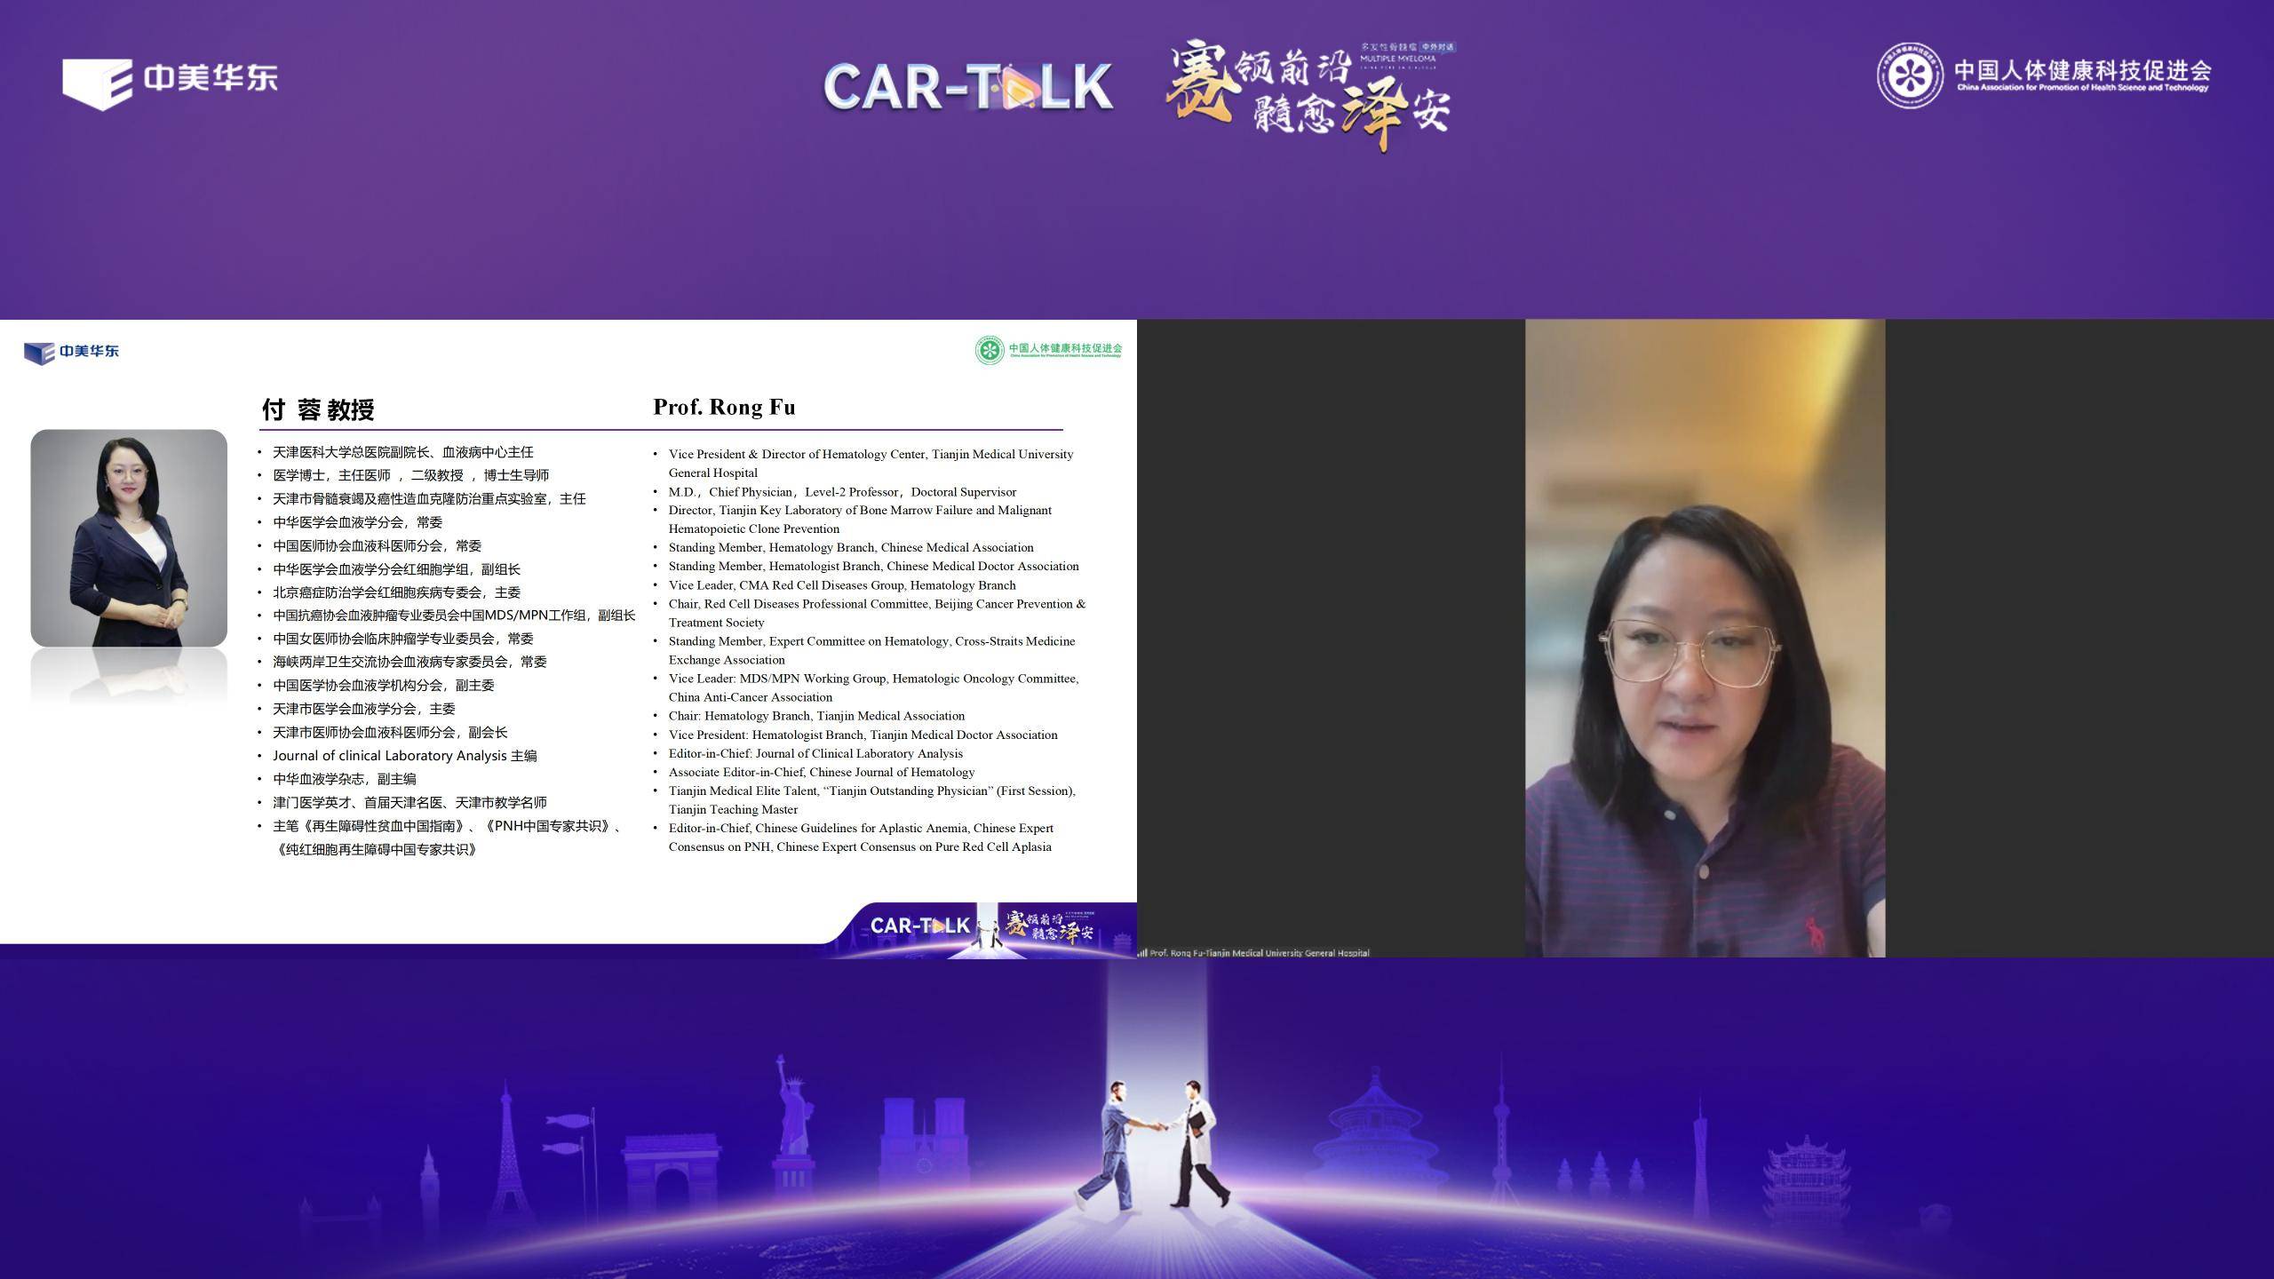The image size is (2274, 1279).
Task: Click the professor's portrait photo on slide
Action: [x=129, y=538]
